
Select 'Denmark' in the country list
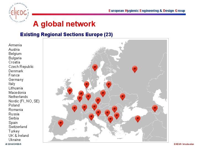[x=16, y=71]
